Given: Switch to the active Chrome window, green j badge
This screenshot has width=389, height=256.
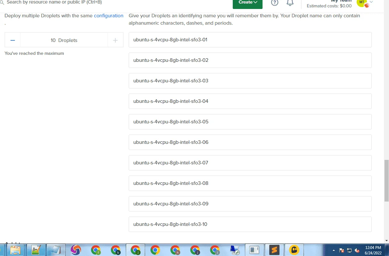Looking at the screenshot, I should click(135, 250).
